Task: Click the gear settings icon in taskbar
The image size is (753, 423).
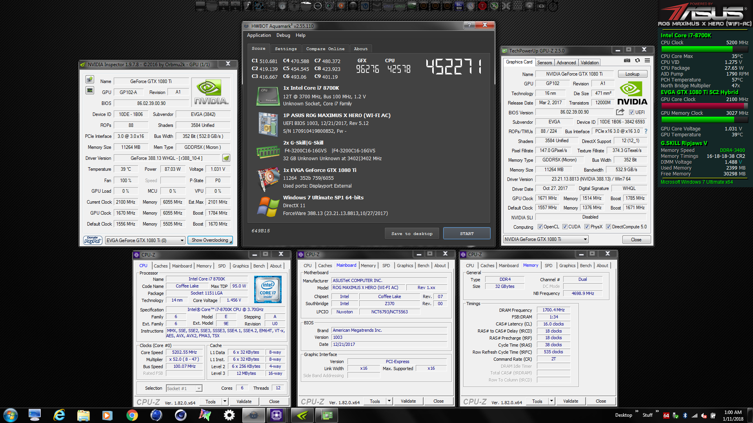Action: click(229, 415)
